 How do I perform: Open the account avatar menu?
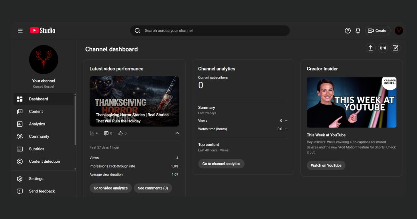[x=399, y=31]
